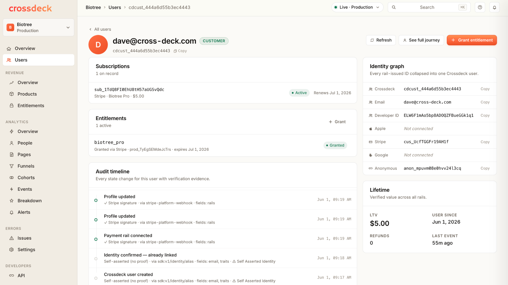The height and width of the screenshot is (285, 508).
Task: Open Users in the sidebar
Action: pos(39,60)
